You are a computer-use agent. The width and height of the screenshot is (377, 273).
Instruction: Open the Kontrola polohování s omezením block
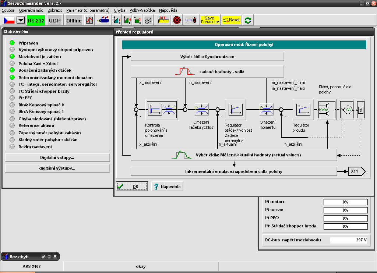pyautogui.click(x=162, y=110)
